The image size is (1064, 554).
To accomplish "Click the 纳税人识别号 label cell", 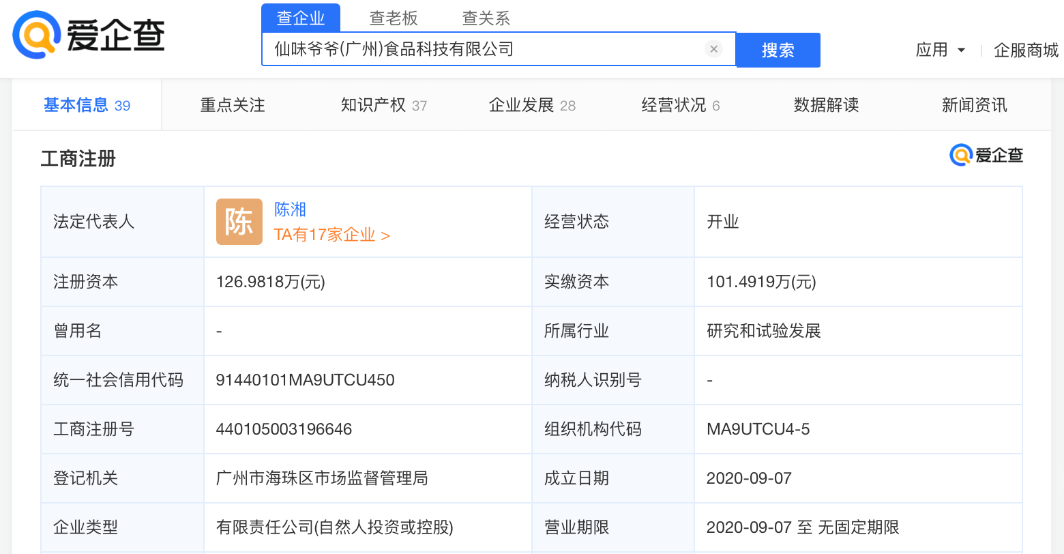I will pyautogui.click(x=612, y=380).
